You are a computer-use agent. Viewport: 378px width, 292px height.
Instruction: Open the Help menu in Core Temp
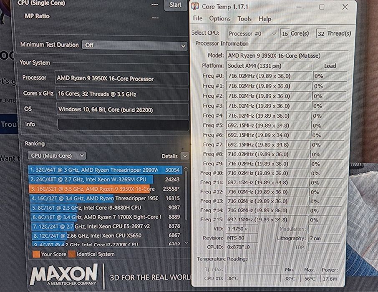pyautogui.click(x=265, y=19)
